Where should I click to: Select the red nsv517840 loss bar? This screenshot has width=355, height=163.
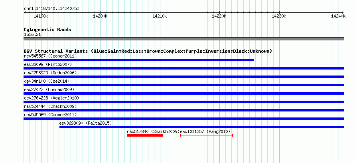point(145,135)
